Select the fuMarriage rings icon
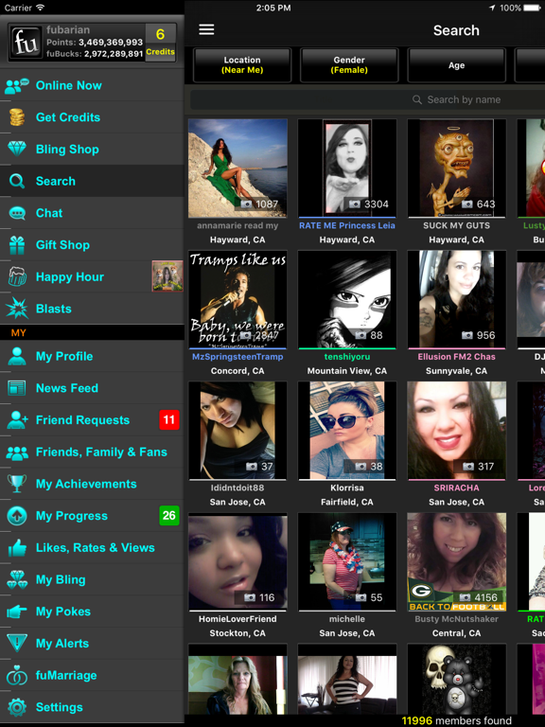 click(17, 675)
